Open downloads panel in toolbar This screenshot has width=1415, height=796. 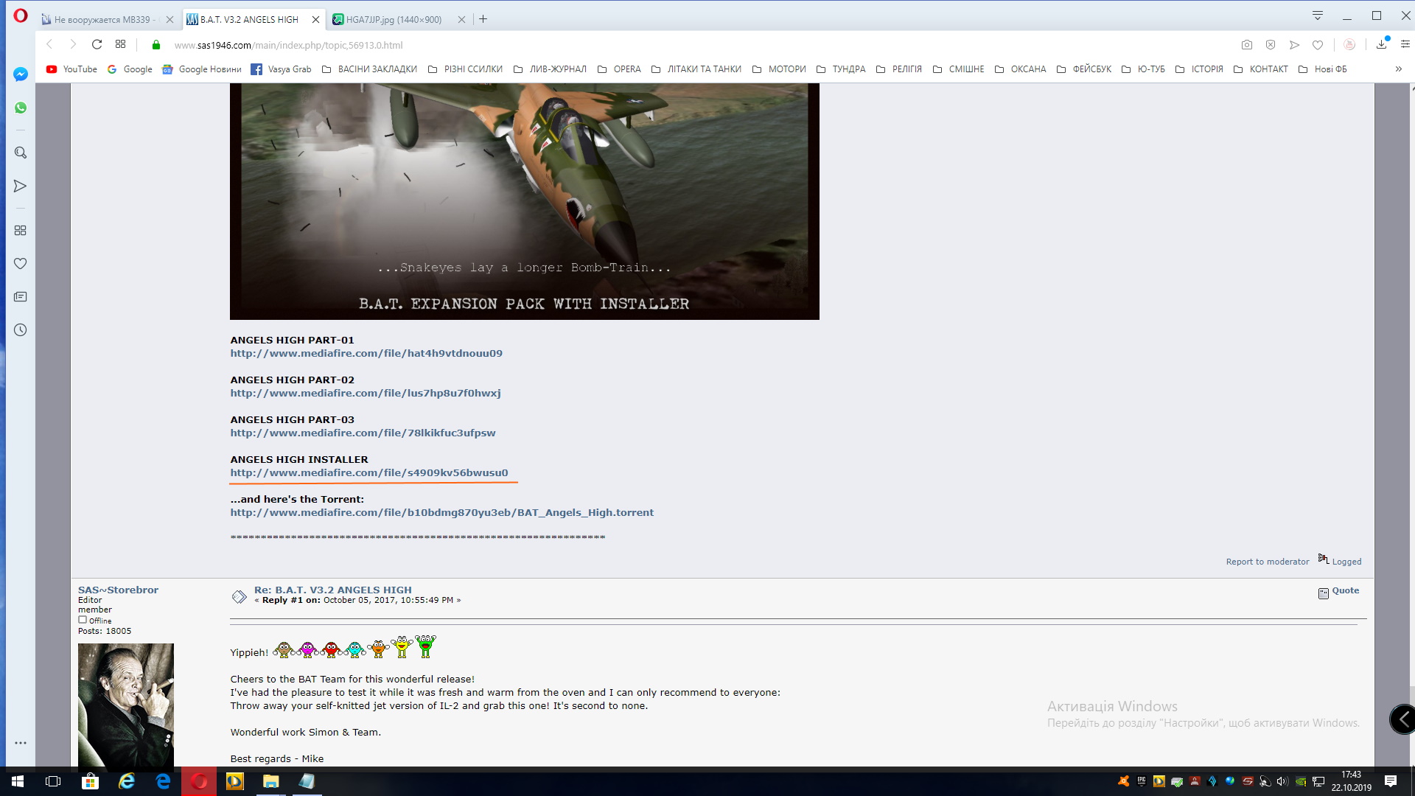pos(1381,45)
